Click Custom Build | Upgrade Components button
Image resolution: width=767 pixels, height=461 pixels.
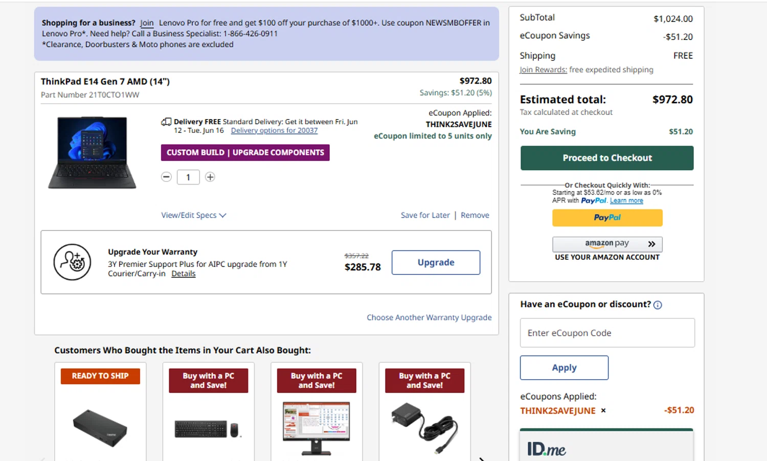tap(245, 152)
